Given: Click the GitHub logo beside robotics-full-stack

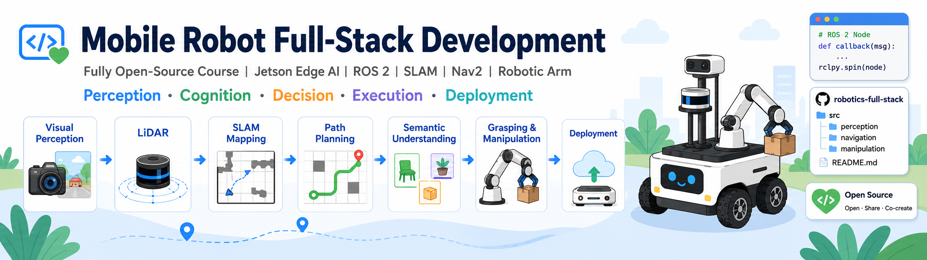Looking at the screenshot, I should (x=822, y=99).
